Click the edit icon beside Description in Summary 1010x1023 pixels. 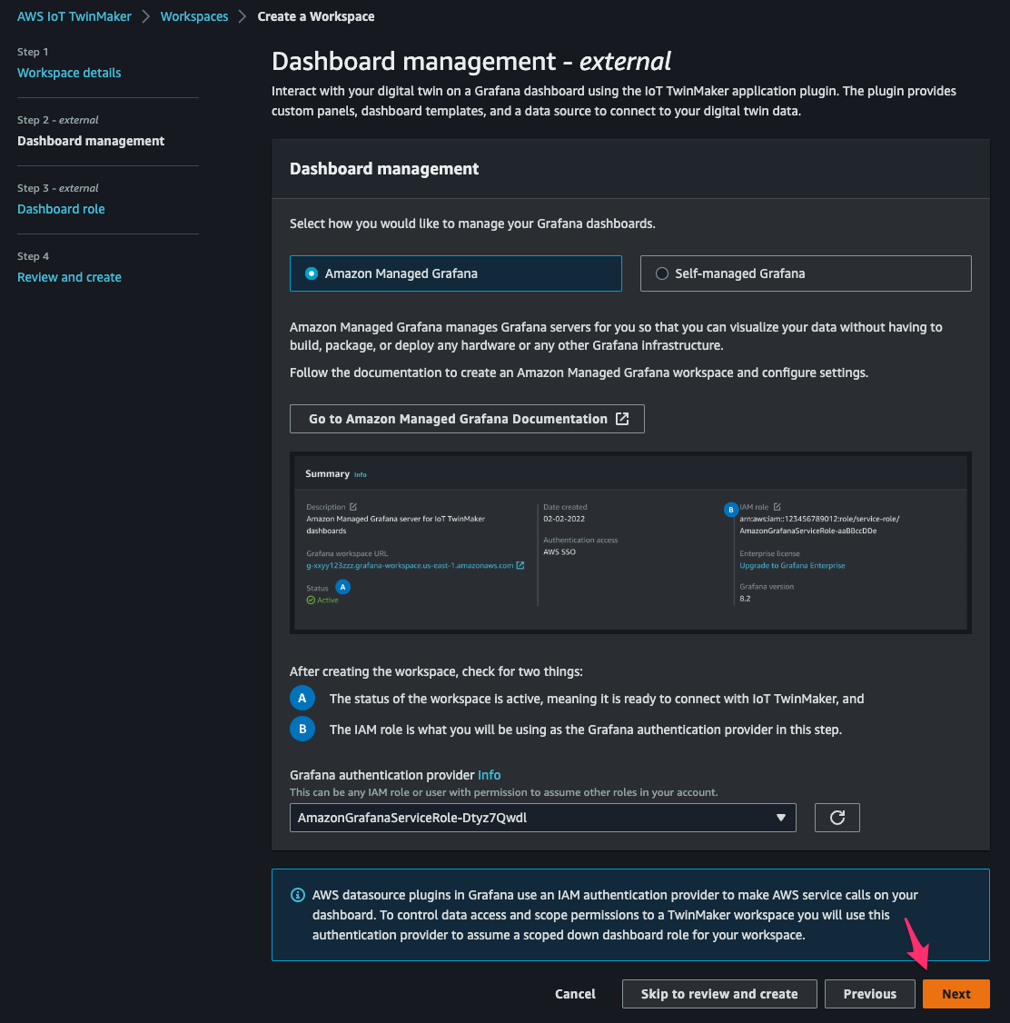(x=352, y=507)
